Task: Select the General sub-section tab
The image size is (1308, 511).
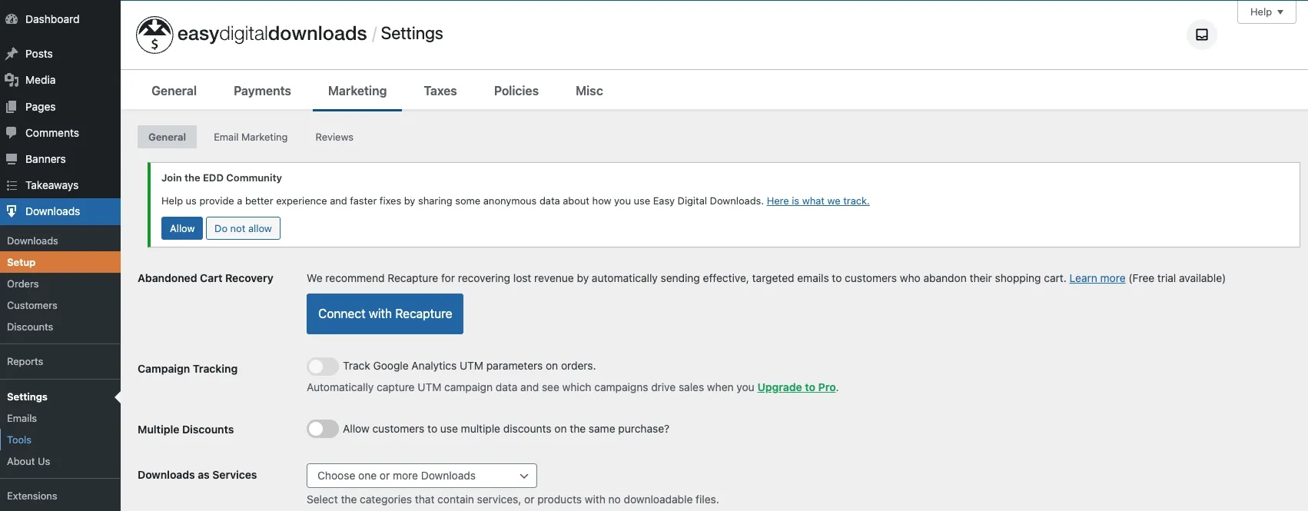Action: [167, 137]
